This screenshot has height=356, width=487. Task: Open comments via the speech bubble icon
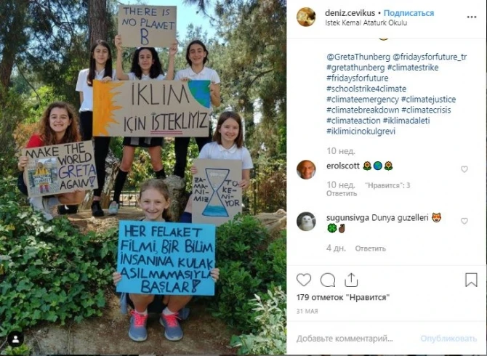[328, 280]
